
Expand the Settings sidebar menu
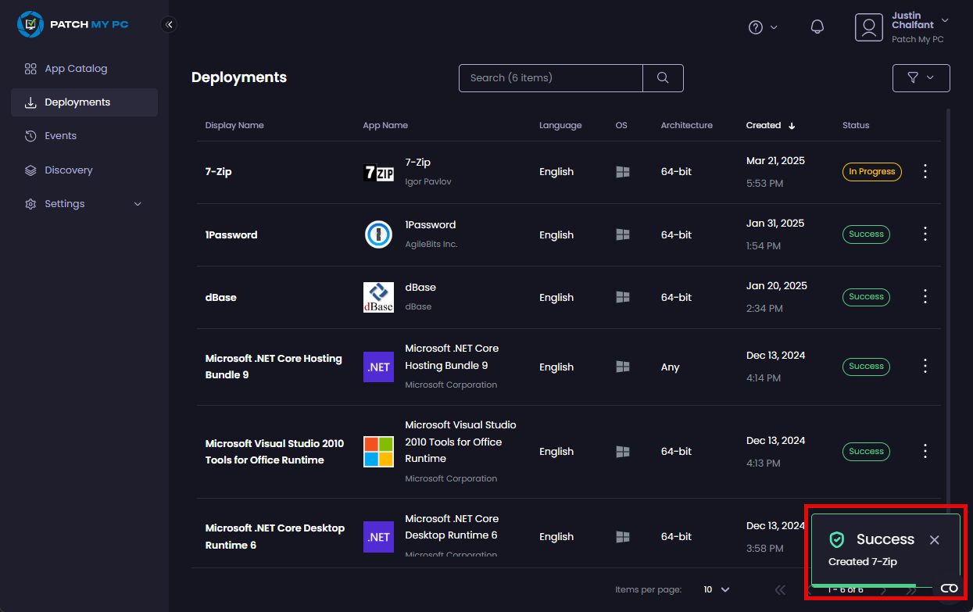pos(84,204)
